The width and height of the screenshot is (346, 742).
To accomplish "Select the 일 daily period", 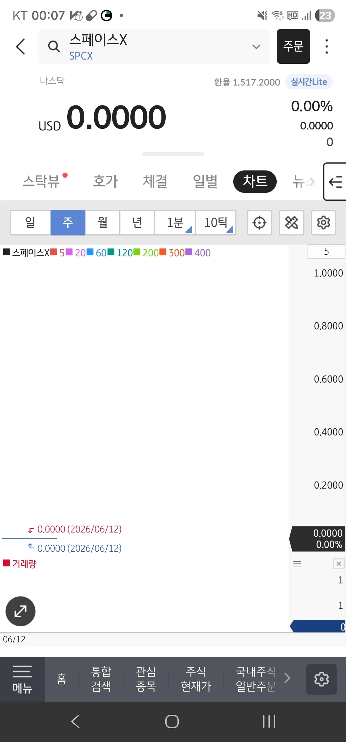I will coord(30,222).
